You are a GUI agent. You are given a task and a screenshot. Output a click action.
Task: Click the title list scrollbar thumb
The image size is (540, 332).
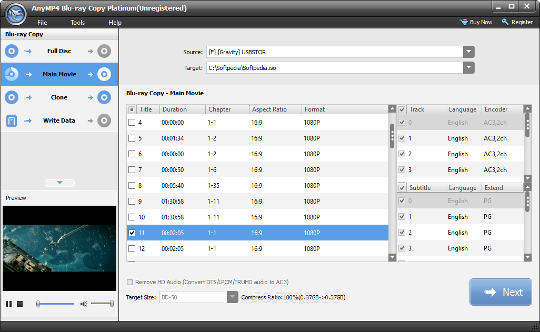click(392, 136)
